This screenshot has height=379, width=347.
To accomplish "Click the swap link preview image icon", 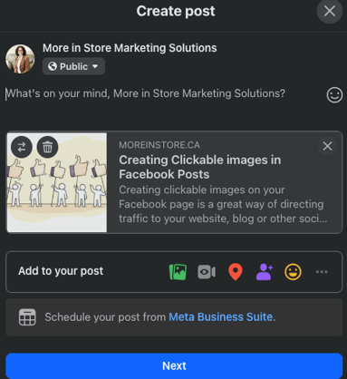I will [22, 147].
